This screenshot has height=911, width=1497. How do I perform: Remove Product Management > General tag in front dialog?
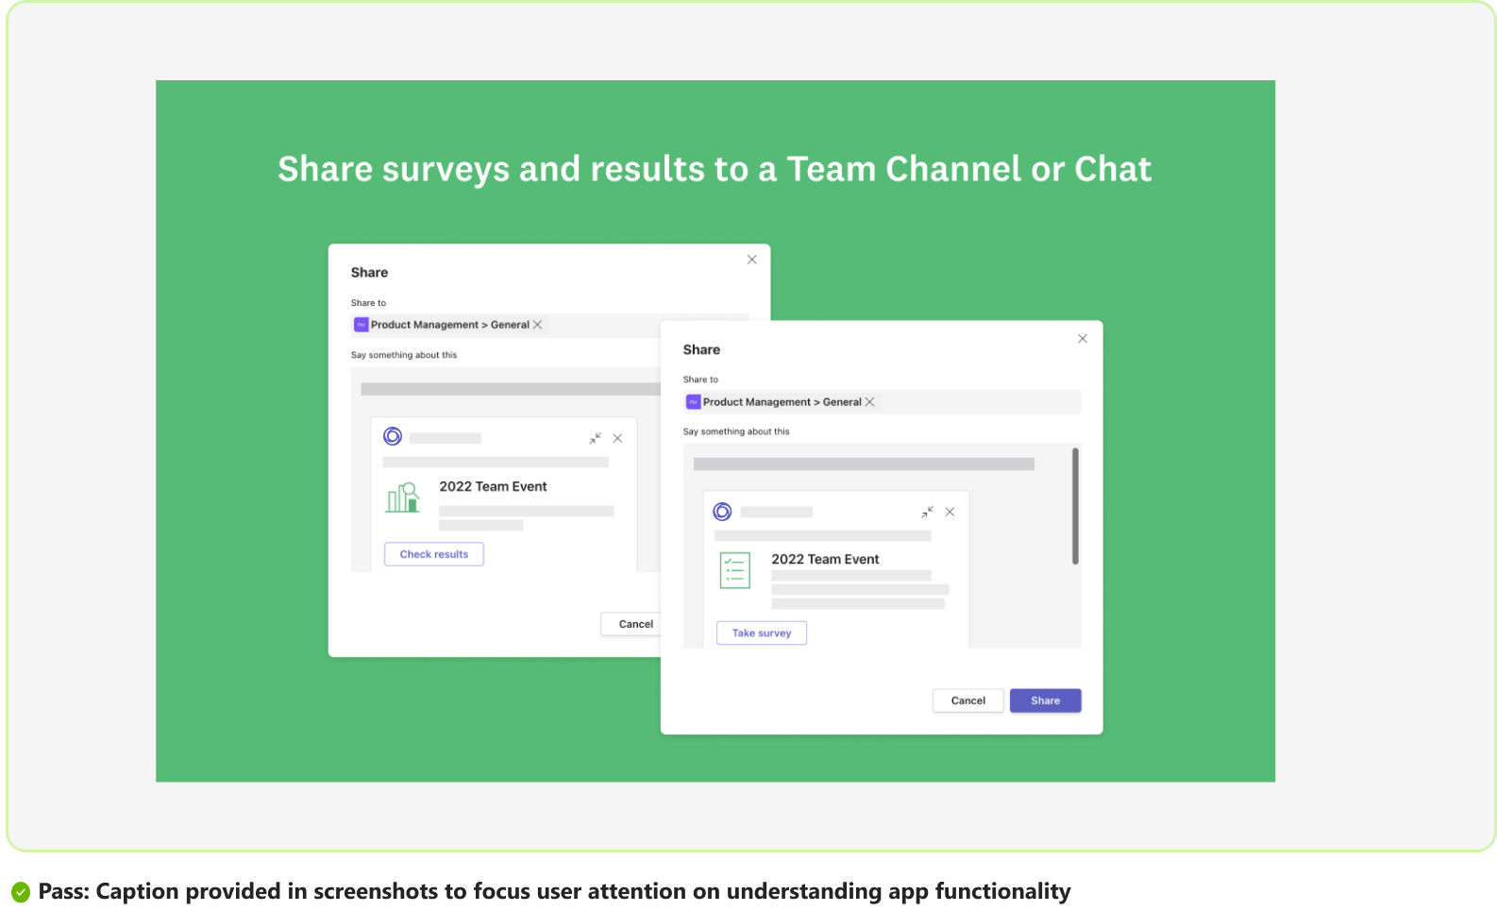click(870, 402)
